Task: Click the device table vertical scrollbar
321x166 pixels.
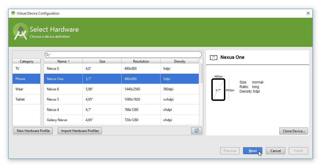Action: (x=201, y=73)
